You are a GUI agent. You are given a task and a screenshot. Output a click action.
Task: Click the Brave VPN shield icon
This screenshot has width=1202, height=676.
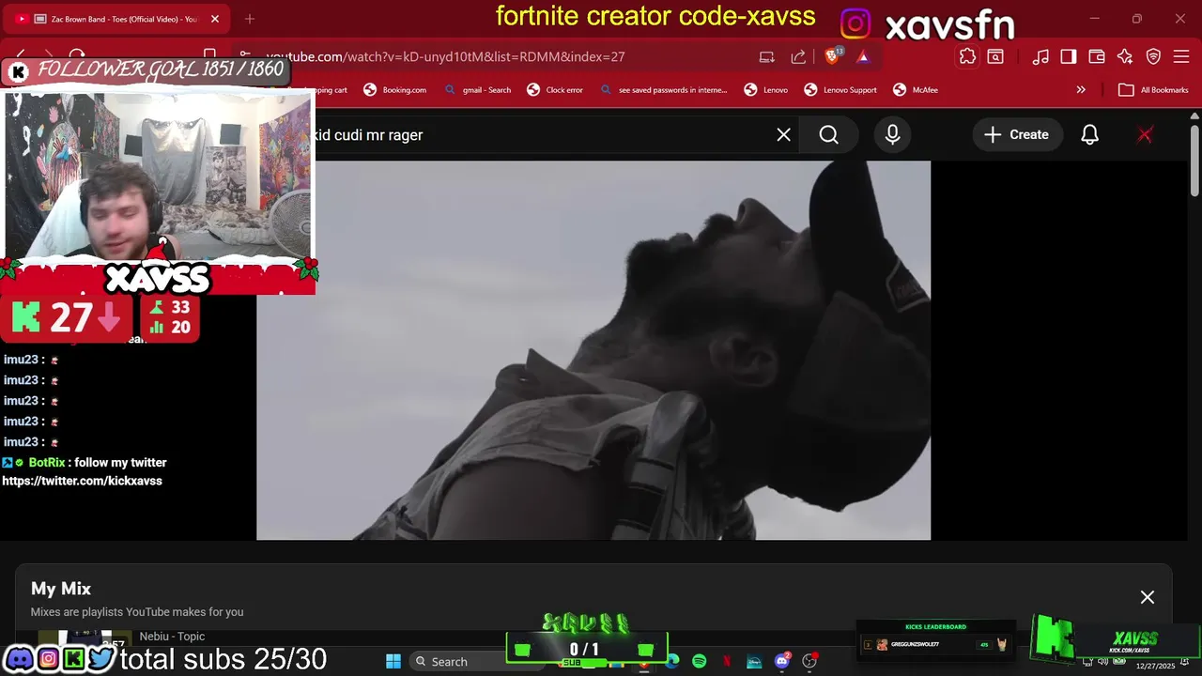(x=1153, y=56)
